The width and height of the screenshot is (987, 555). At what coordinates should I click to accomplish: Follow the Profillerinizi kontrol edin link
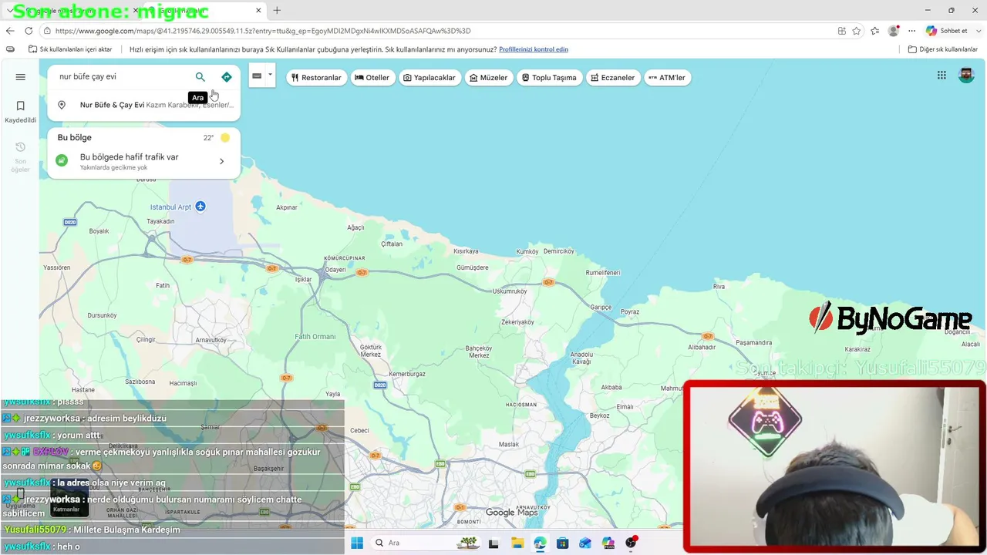click(x=534, y=49)
